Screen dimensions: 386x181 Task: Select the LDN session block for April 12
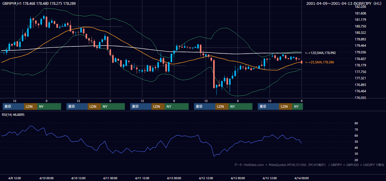pyautogui.click(x=222, y=106)
